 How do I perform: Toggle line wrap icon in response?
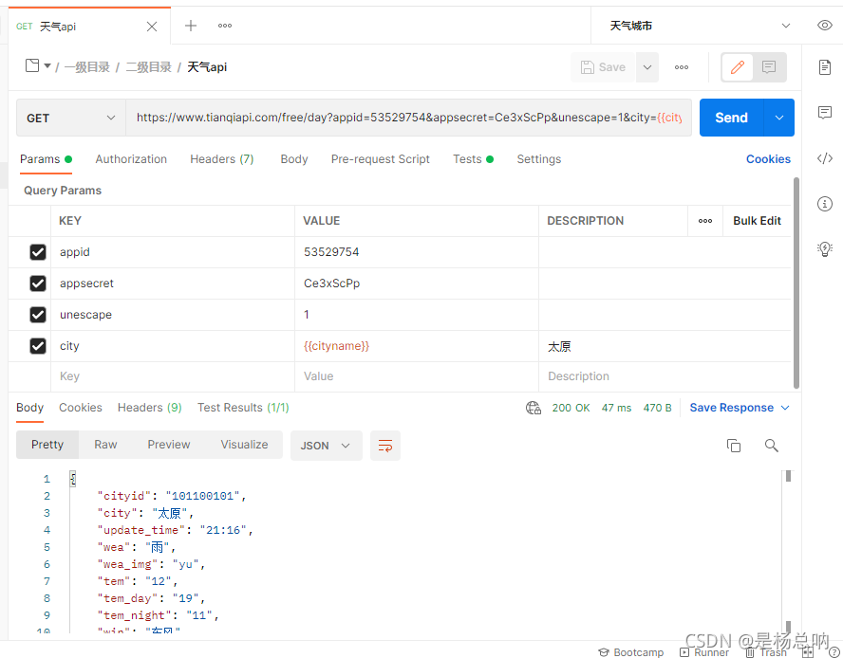point(385,446)
